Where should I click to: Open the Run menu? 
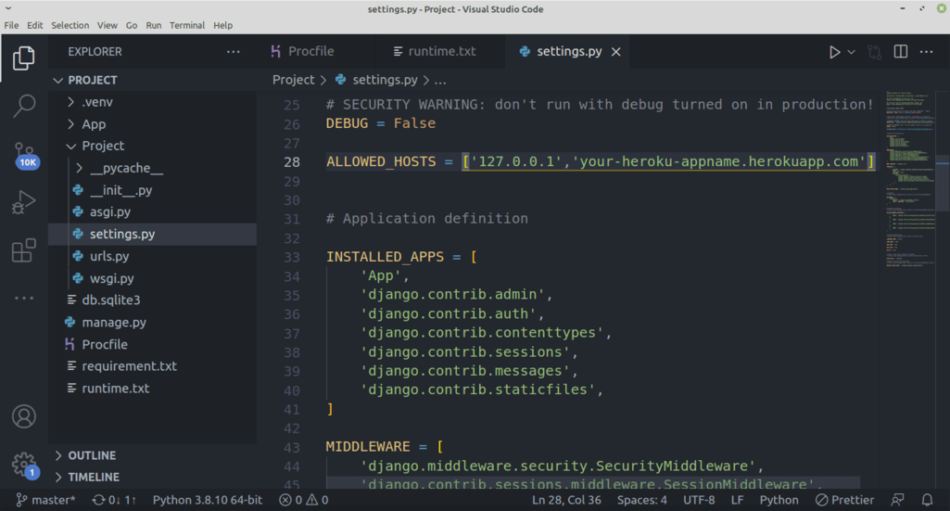coord(153,25)
